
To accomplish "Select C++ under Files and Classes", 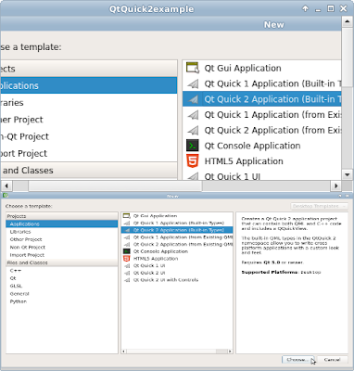I will coord(62,270).
